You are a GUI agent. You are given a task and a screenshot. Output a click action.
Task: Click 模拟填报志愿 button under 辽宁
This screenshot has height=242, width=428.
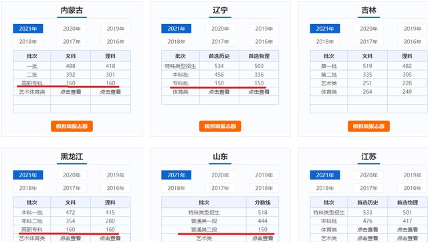point(220,126)
